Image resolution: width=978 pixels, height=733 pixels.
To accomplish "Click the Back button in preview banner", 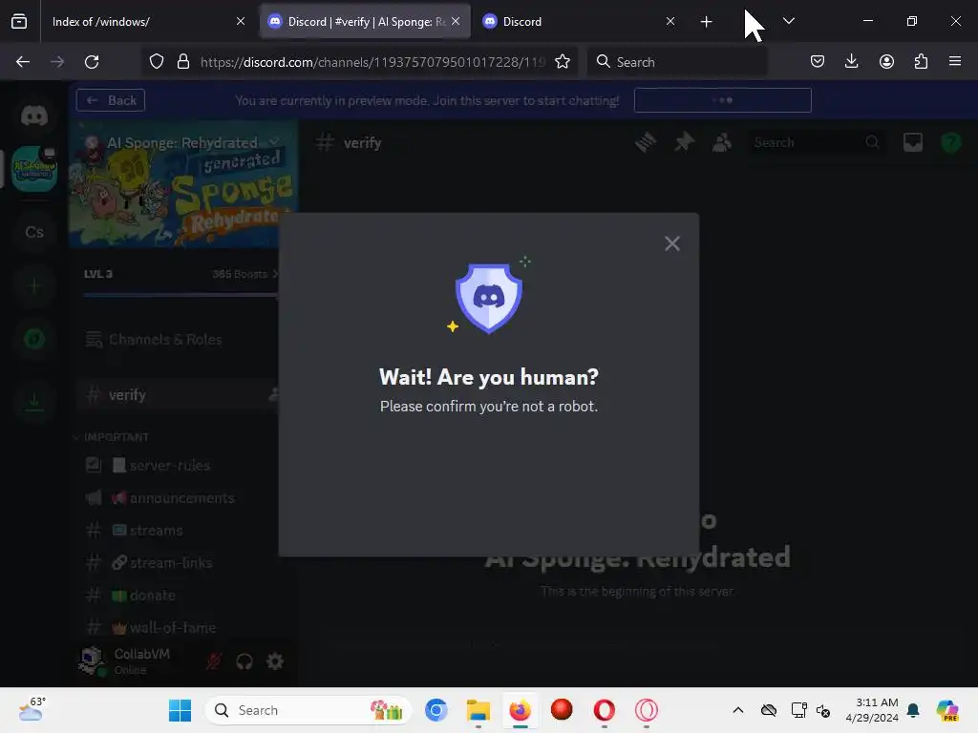I will [x=111, y=100].
